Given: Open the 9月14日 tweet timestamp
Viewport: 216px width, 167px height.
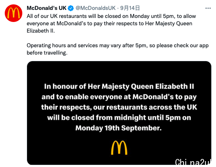Looking at the screenshot, I should (130, 8).
